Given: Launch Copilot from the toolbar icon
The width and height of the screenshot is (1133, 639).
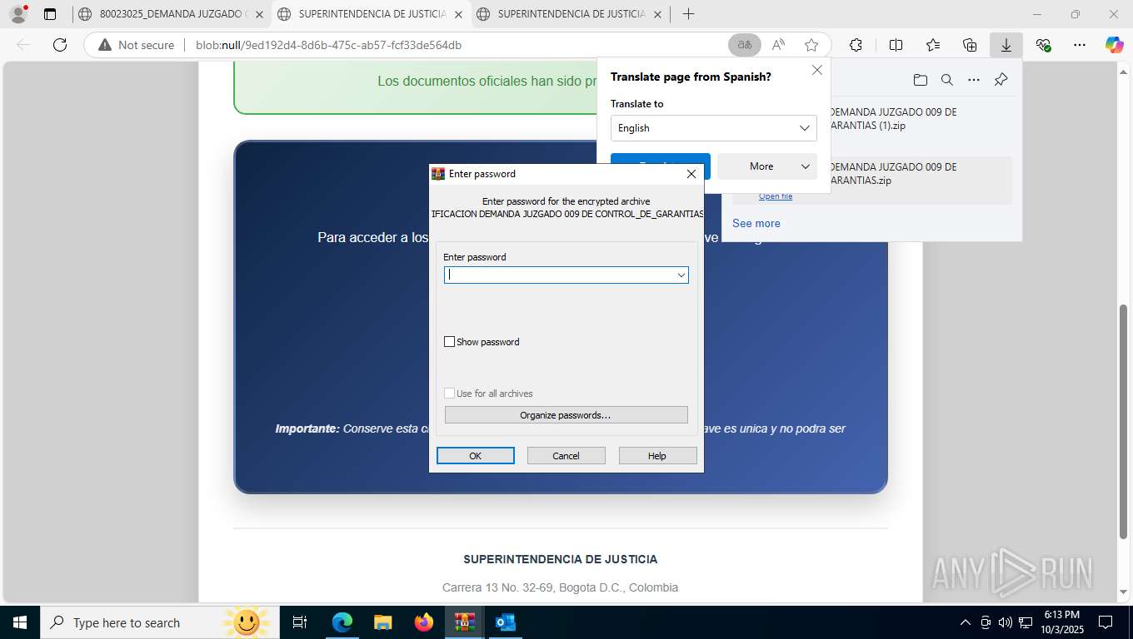Looking at the screenshot, I should [x=1115, y=45].
